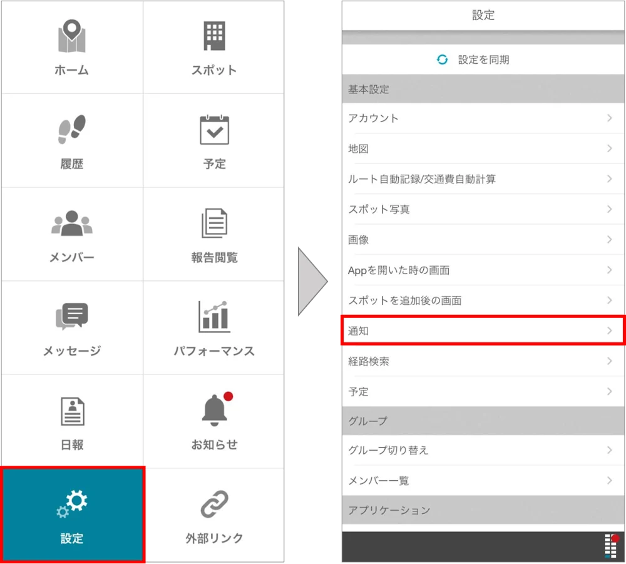The width and height of the screenshot is (626, 564).
Task: Tap the 設定を同期 sync button
Action: pos(473,59)
